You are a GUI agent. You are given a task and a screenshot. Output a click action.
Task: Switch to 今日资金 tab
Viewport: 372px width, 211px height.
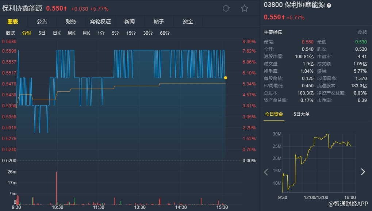274,114
